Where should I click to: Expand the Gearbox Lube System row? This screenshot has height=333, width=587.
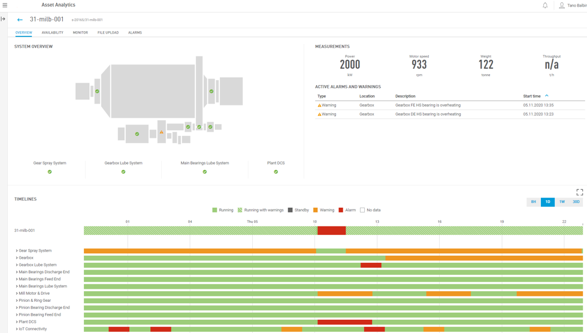click(x=17, y=265)
